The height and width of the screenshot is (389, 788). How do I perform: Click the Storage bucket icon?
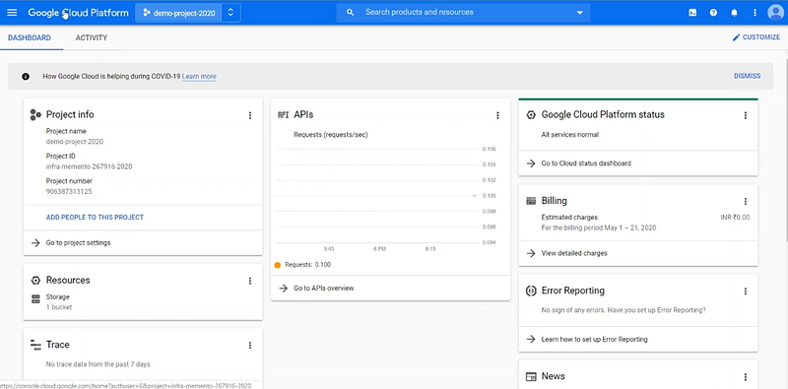click(35, 299)
